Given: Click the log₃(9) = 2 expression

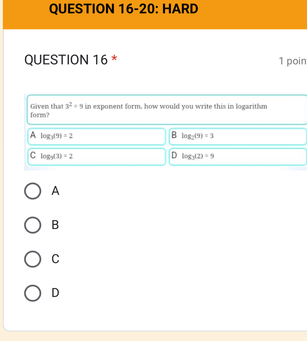Looking at the screenshot, I should (57, 136).
